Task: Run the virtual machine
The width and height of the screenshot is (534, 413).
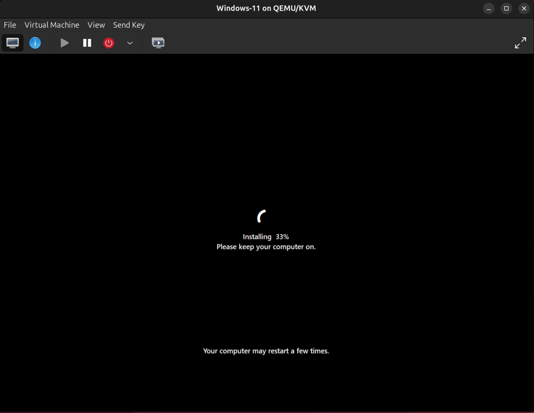Action: point(64,43)
